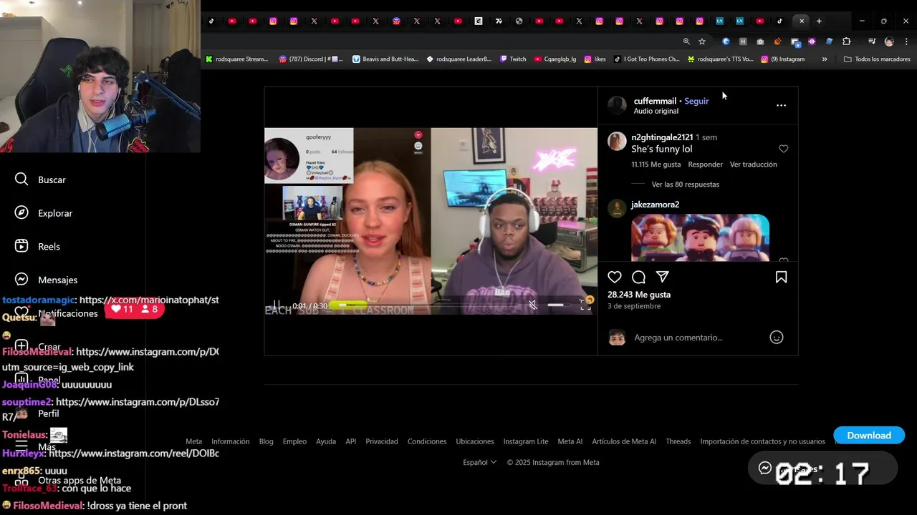The height and width of the screenshot is (515, 917).
Task: Open the emoji picker in comment box
Action: 777,337
